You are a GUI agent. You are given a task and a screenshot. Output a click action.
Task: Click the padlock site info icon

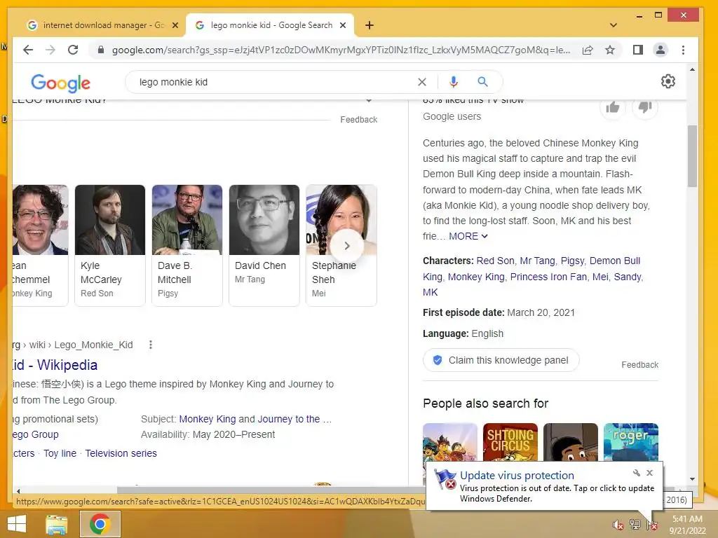pos(101,50)
